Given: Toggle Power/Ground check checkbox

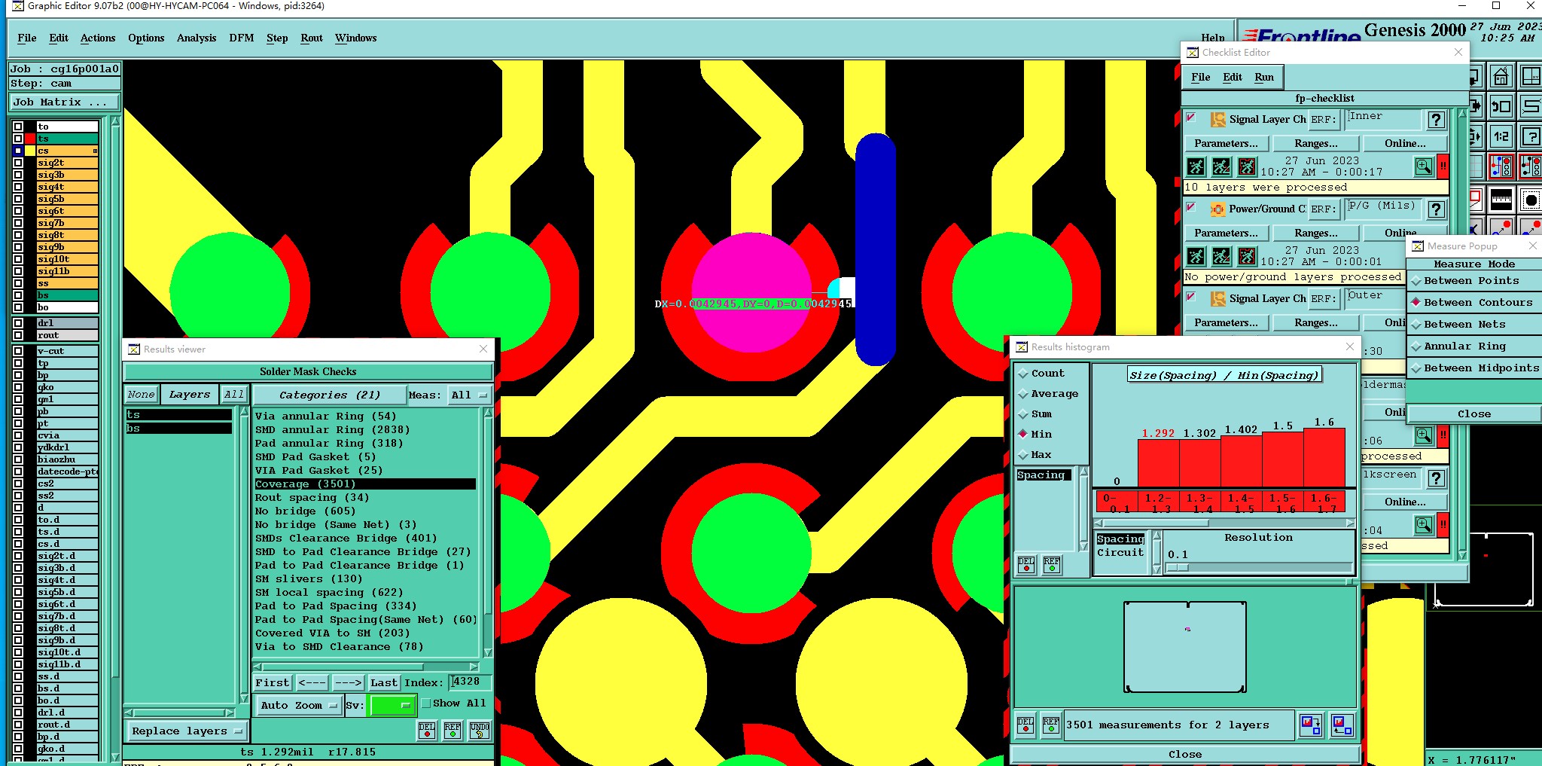Looking at the screenshot, I should [x=1190, y=207].
